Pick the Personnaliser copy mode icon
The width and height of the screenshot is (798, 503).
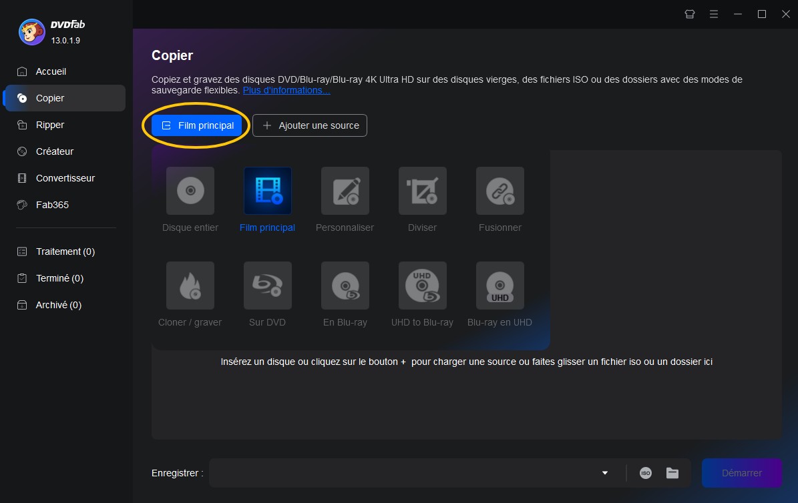click(x=345, y=191)
